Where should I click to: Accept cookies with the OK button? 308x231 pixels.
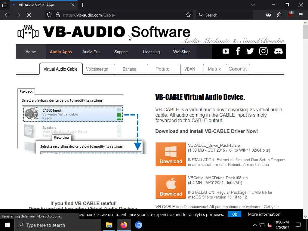235,214
